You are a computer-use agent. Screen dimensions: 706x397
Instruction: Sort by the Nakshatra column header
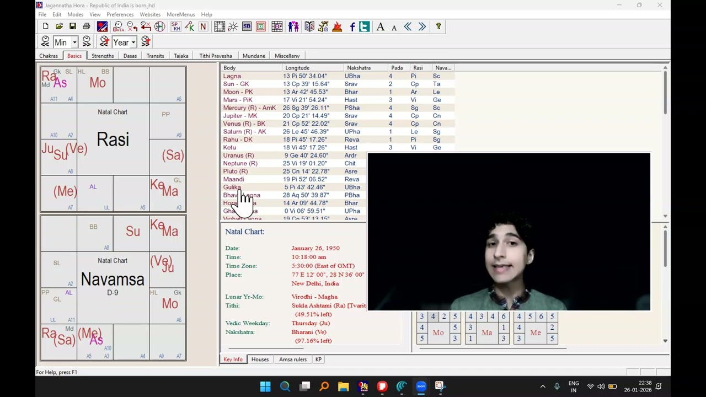click(366, 68)
